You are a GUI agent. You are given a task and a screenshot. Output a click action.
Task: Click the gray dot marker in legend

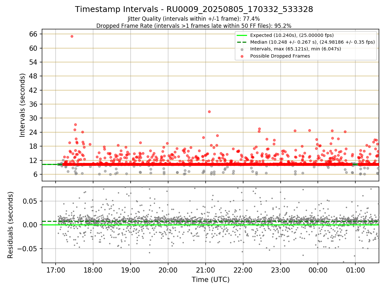(242, 49)
